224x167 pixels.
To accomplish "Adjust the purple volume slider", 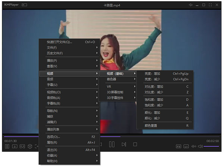I will coord(211,146).
